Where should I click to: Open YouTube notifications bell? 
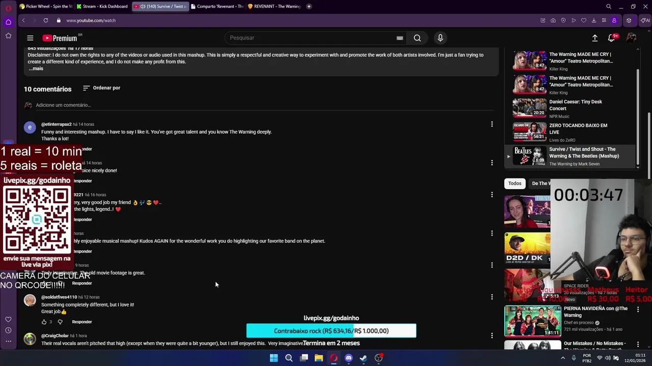click(612, 38)
